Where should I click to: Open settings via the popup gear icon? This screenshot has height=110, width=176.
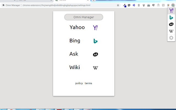(171, 38)
